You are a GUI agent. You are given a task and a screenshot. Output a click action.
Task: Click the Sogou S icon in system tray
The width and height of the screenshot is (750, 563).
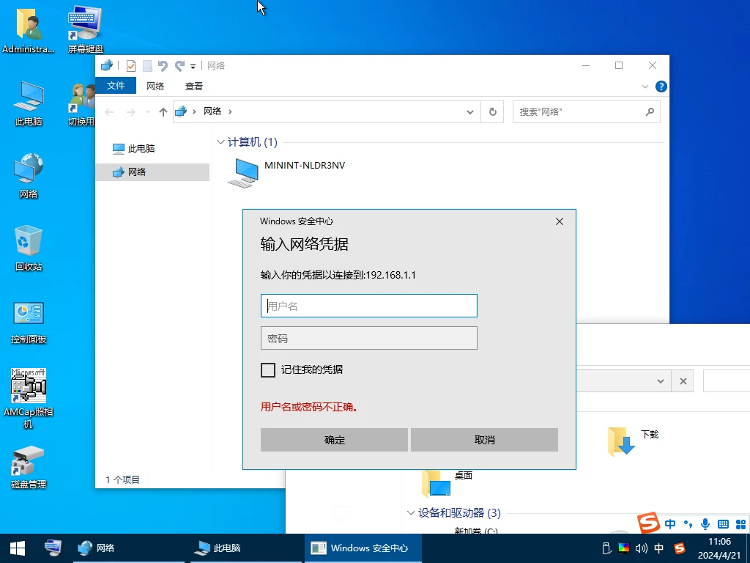coord(679,548)
